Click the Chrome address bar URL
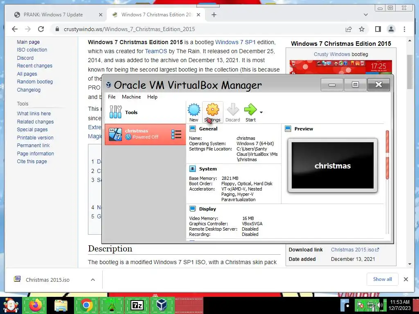The width and height of the screenshot is (419, 314). 129,29
